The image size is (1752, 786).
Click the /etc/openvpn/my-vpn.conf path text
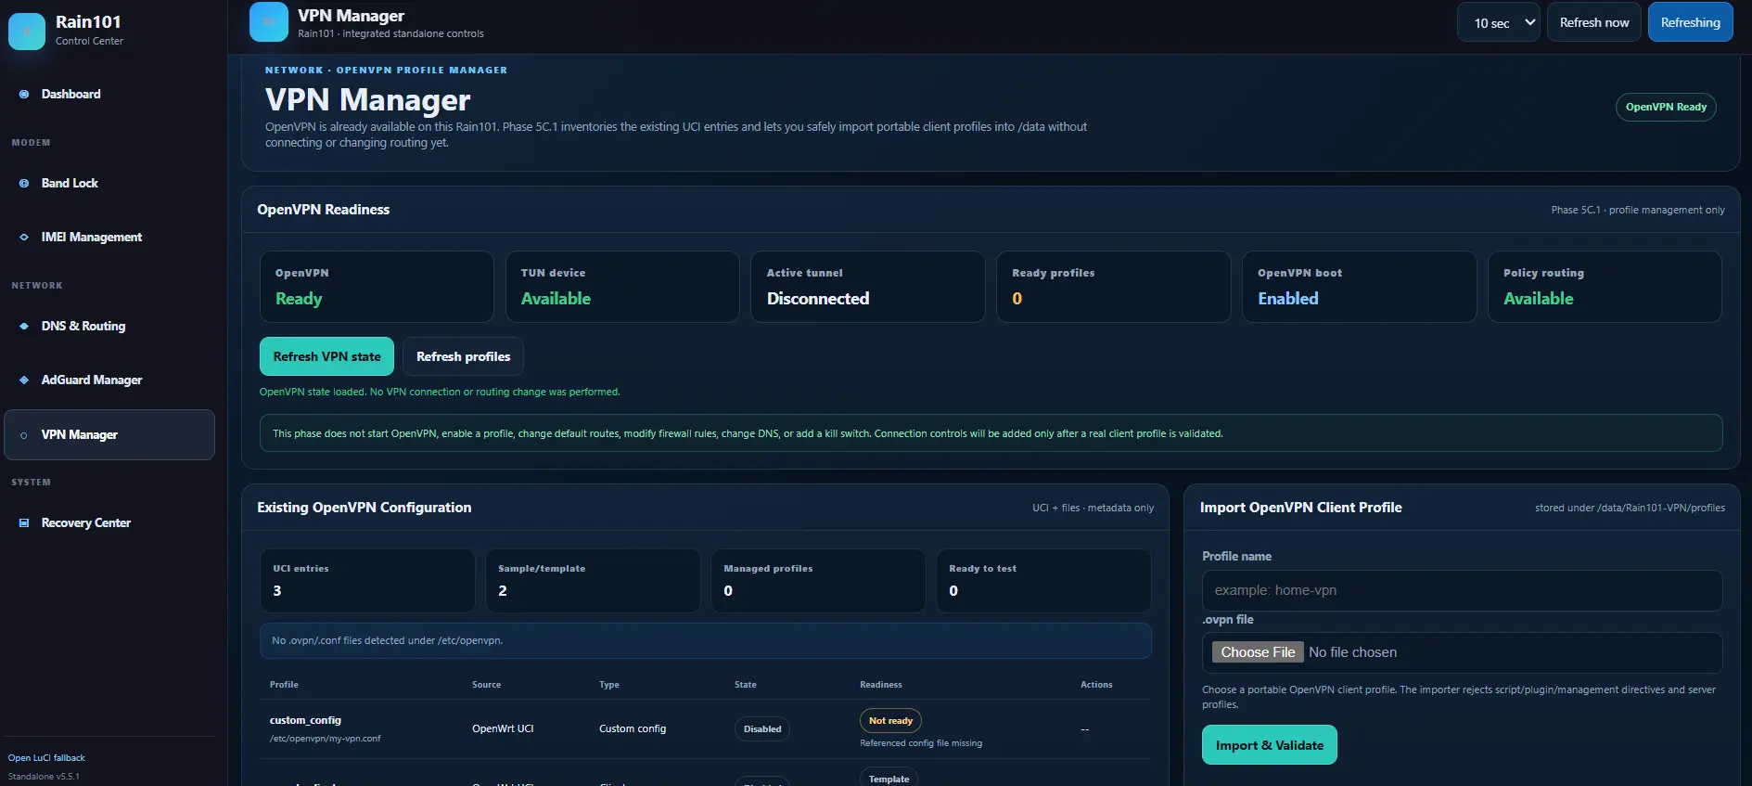tap(326, 739)
